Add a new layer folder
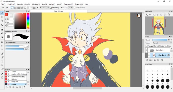The width and height of the screenshot is (173, 92). click(151, 60)
